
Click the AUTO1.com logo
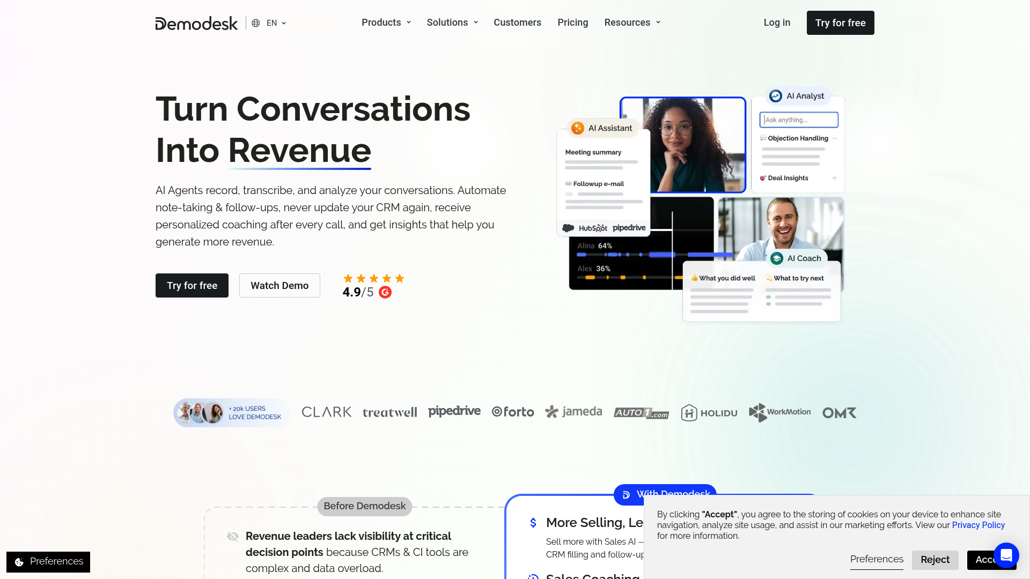642,413
